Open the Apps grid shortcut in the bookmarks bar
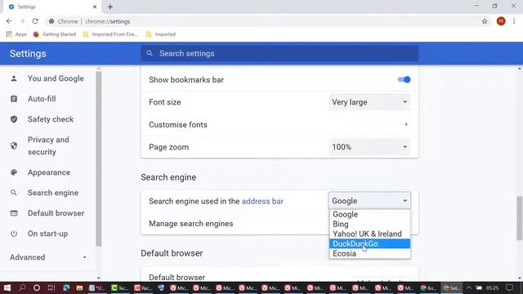The width and height of the screenshot is (523, 294). point(16,34)
